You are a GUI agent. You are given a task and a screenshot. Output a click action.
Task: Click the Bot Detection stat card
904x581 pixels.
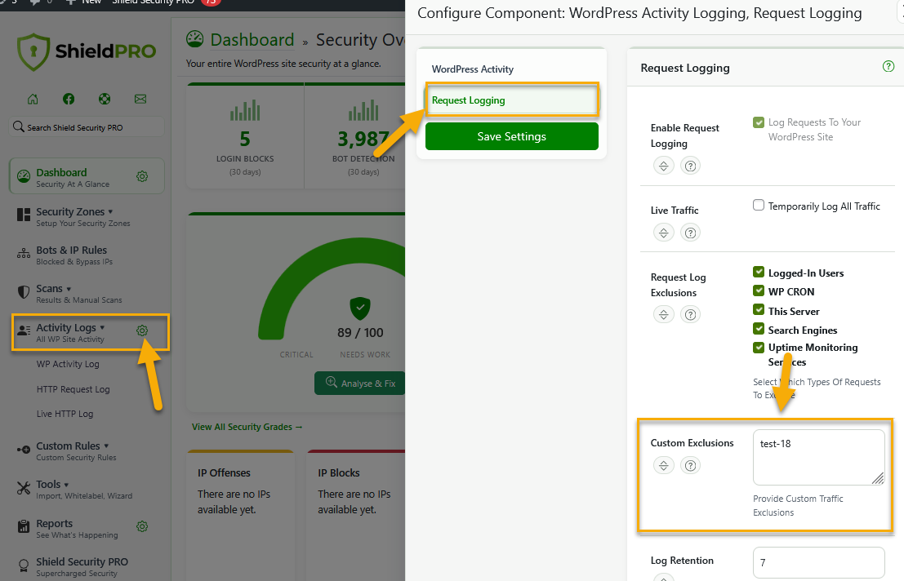pos(355,136)
